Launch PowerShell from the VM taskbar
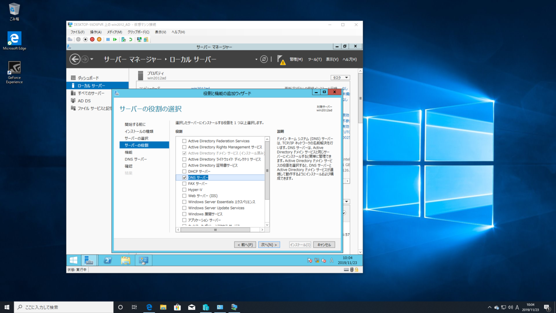 pos(107,261)
